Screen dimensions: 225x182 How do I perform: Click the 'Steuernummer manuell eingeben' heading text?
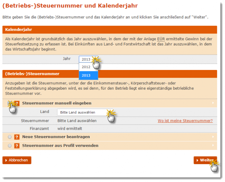tap(57, 103)
